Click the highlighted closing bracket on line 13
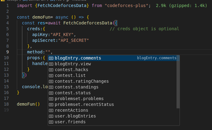The image size is (212, 130). click(23, 75)
